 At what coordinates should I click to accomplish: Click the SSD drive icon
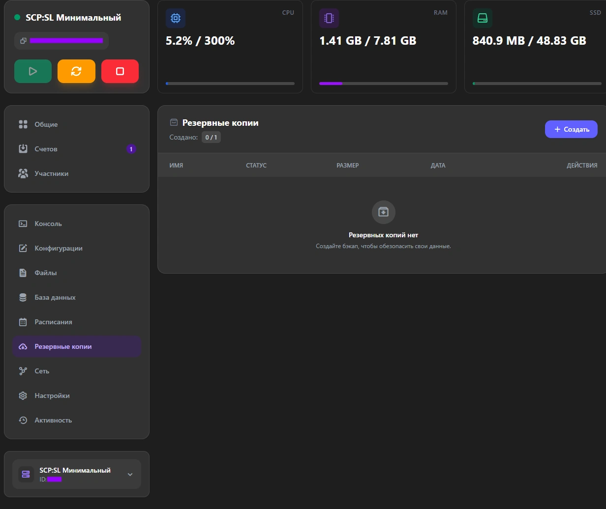pos(483,18)
